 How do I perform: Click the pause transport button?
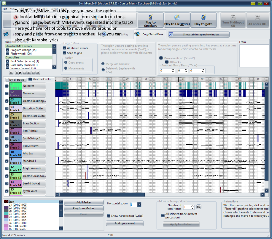25,73
